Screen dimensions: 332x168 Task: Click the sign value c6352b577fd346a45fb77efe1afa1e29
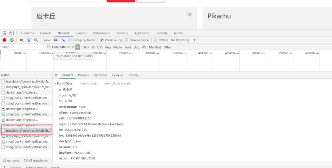[x=96, y=124]
